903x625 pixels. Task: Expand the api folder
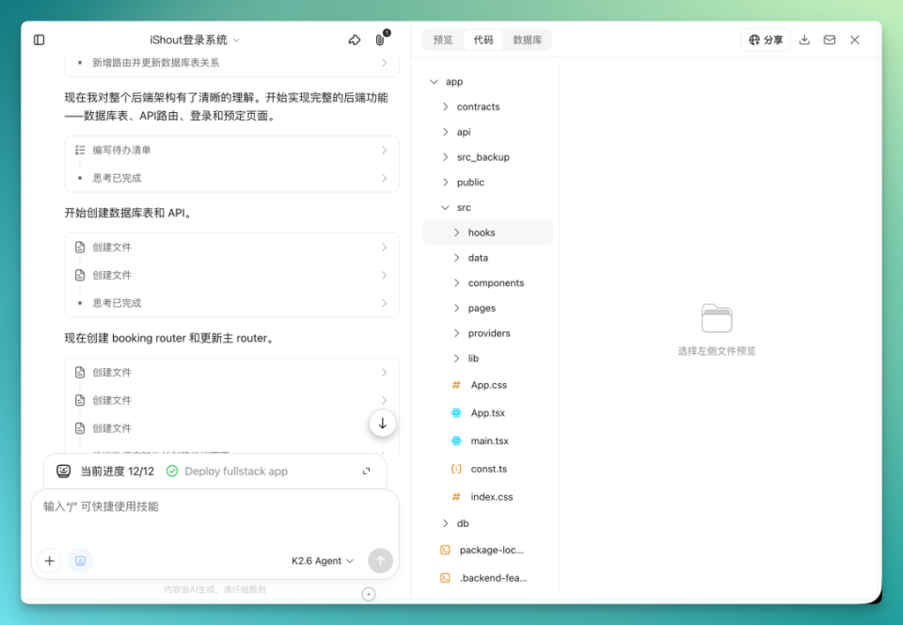445,132
